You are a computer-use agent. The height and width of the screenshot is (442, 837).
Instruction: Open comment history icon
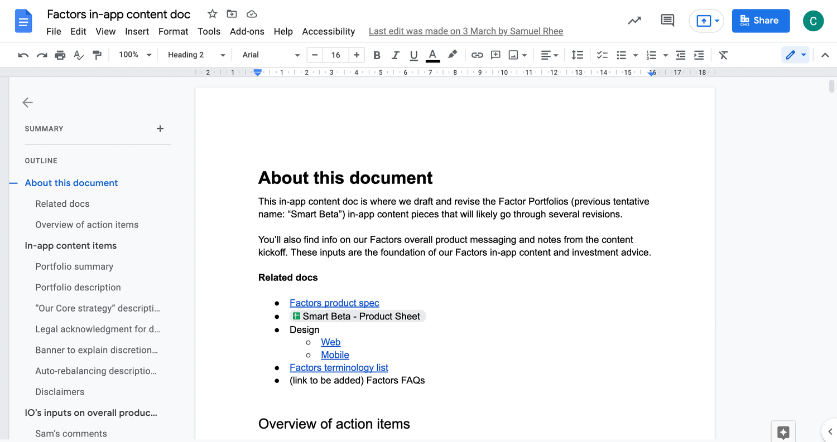coord(667,21)
